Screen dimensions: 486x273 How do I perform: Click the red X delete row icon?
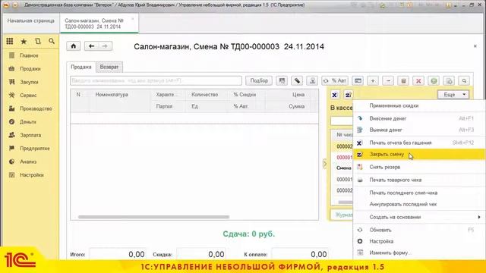coord(418,81)
